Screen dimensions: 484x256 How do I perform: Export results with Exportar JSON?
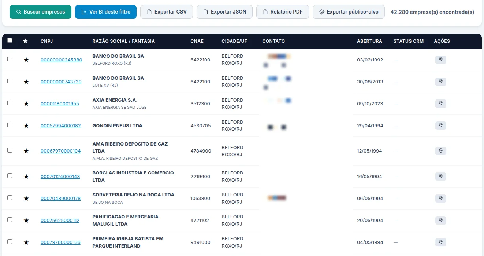point(224,12)
